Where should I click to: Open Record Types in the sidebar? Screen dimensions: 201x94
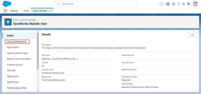pos(13,82)
